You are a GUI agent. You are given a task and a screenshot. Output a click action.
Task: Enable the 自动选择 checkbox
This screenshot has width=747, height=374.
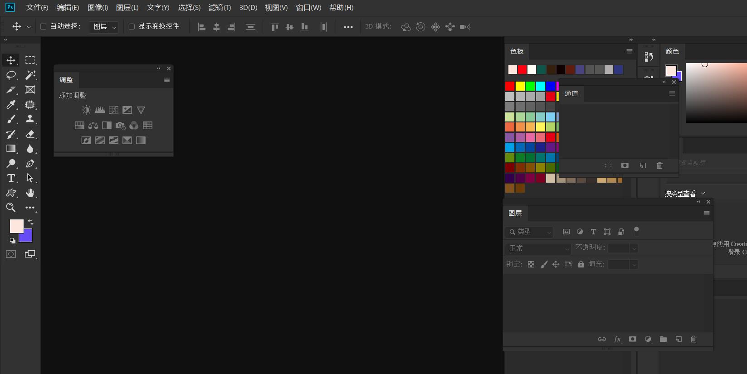(x=43, y=27)
